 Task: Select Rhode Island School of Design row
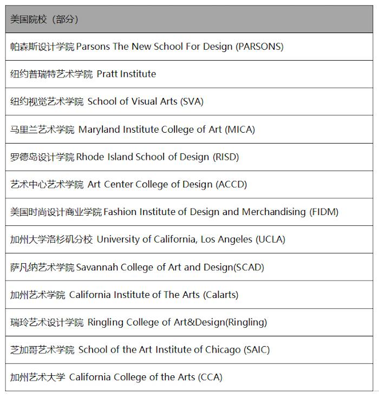click(189, 157)
